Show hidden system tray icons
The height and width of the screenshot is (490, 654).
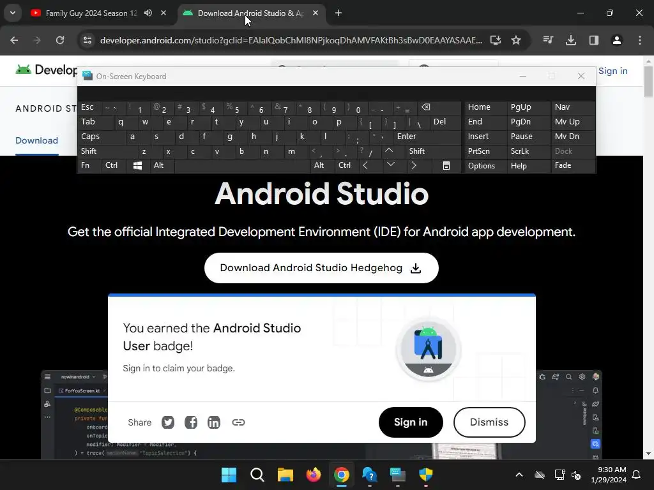(519, 475)
